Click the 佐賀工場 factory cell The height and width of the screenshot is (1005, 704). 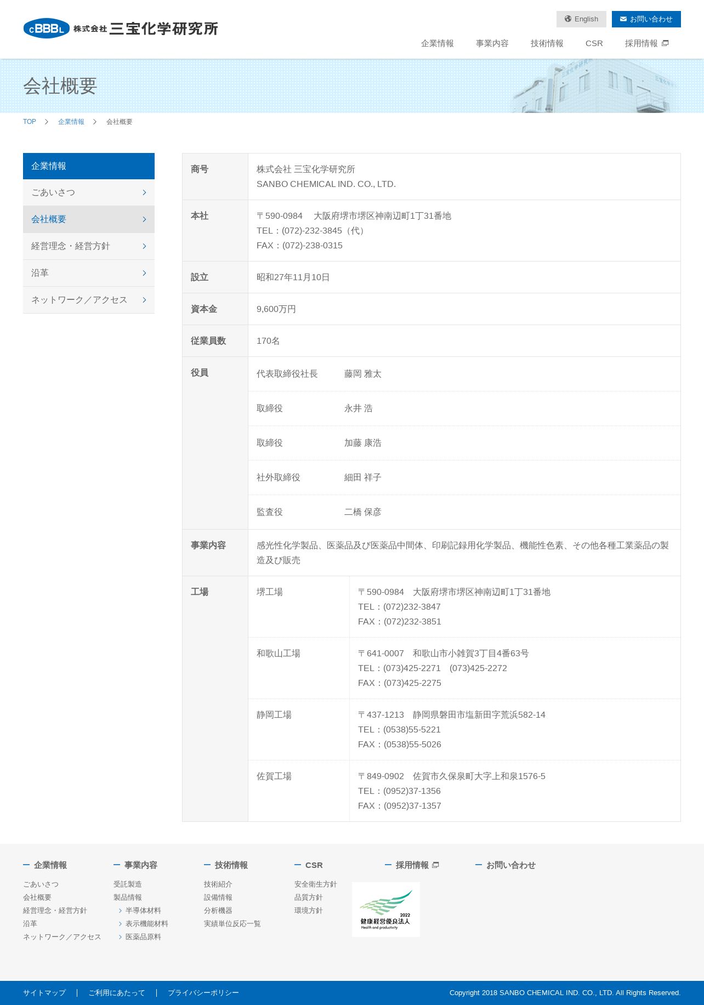tap(299, 791)
